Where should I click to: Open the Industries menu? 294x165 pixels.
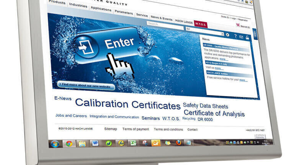[x=78, y=5]
